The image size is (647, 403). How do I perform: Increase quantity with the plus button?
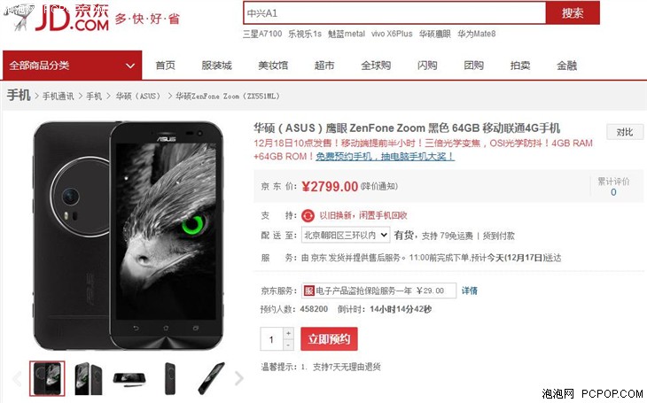288,333
